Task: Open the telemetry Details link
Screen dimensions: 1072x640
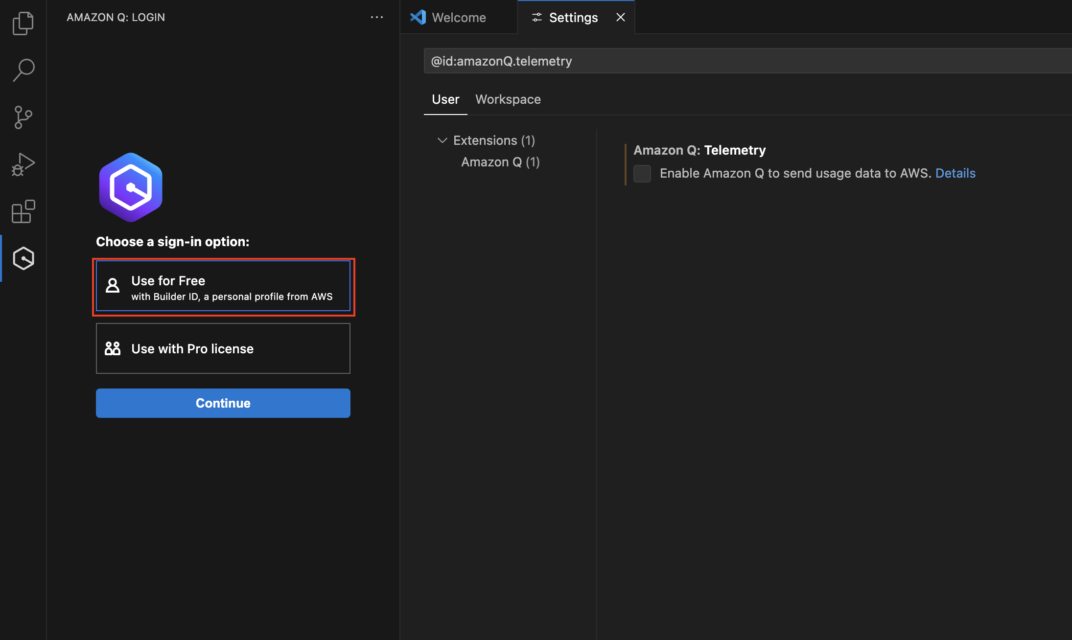Action: pyautogui.click(x=955, y=173)
